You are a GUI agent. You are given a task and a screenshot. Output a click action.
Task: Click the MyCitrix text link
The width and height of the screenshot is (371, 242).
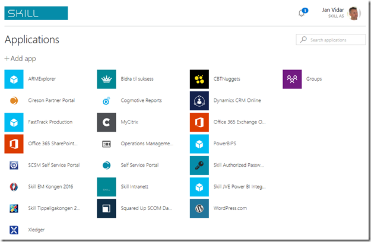tap(129, 122)
